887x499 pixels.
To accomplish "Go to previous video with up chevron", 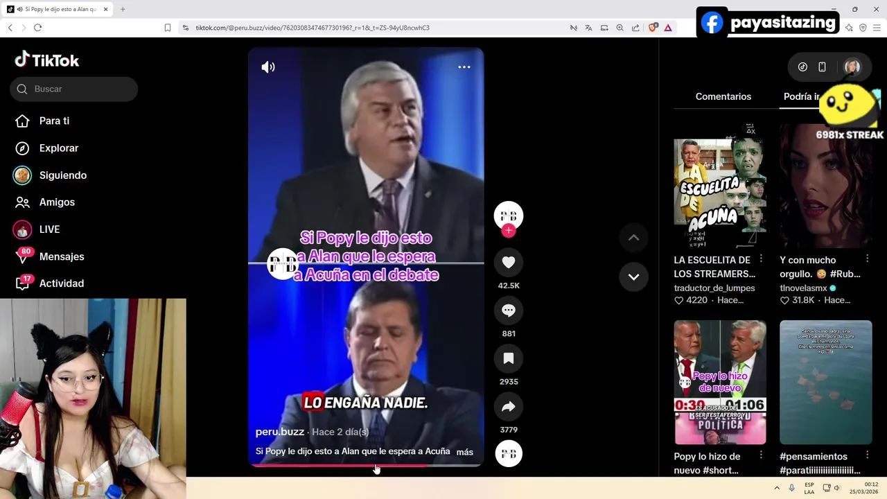I will click(x=633, y=238).
